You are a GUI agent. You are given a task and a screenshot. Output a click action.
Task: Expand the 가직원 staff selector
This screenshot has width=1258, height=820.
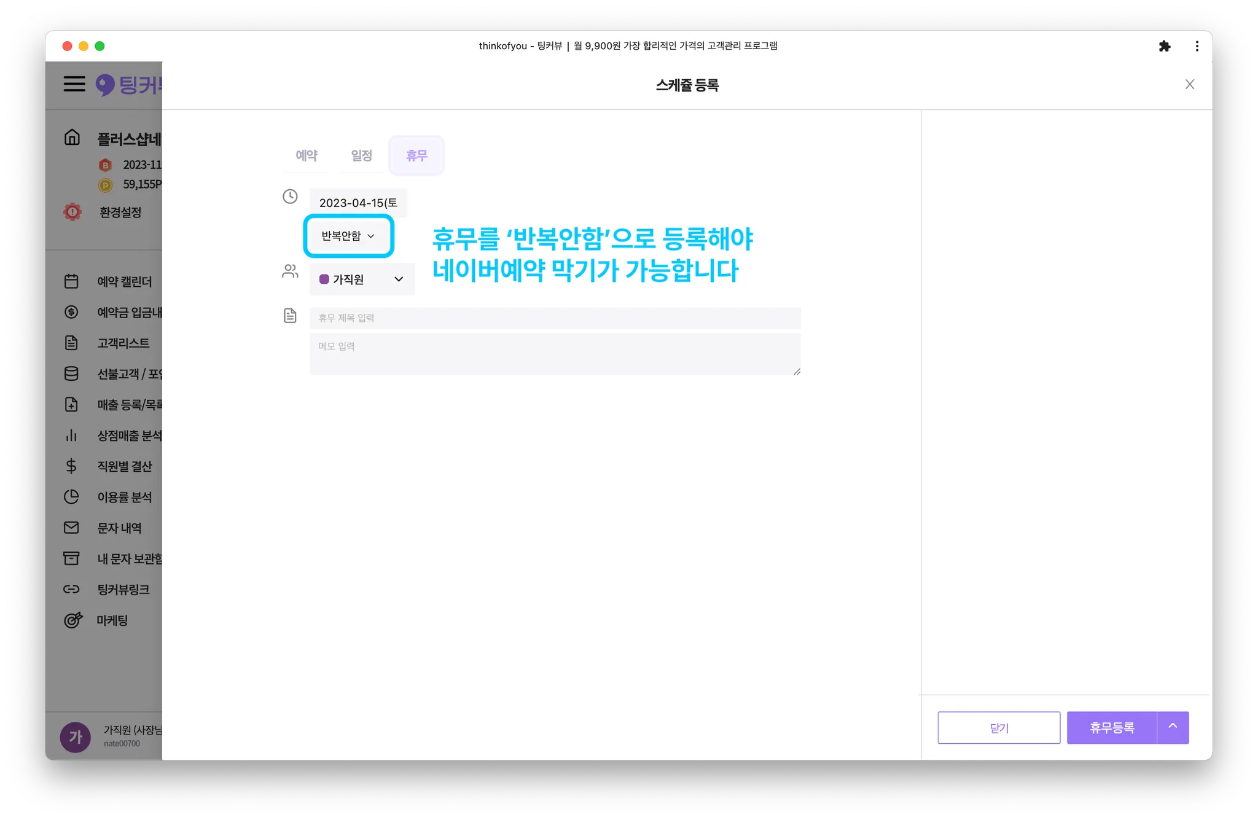[x=362, y=279]
